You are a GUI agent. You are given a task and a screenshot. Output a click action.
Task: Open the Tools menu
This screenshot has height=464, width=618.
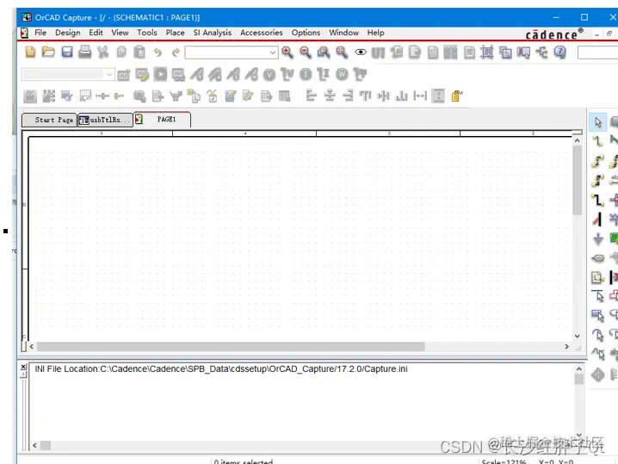pyautogui.click(x=147, y=33)
